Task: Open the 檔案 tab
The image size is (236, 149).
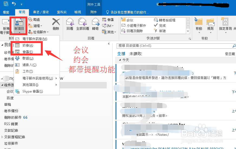Action: coord(6,12)
